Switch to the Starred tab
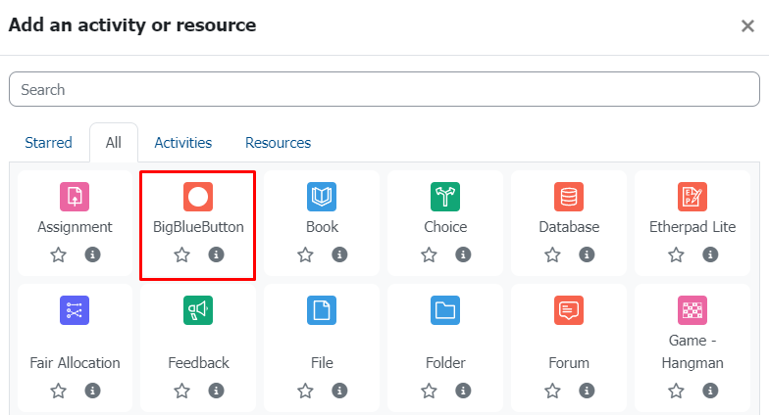 pyautogui.click(x=49, y=143)
